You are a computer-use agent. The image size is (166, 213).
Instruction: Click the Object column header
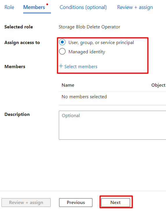pos(158,85)
